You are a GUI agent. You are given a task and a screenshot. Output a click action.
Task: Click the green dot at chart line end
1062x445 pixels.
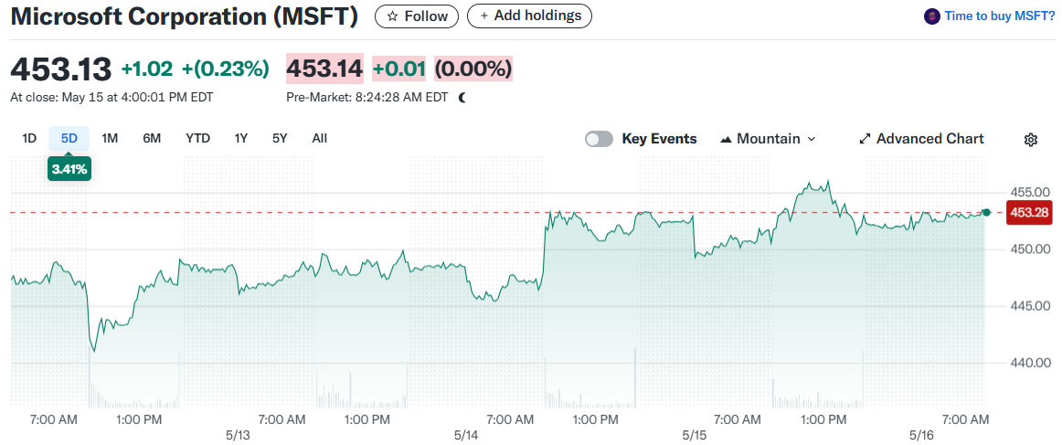tap(986, 212)
